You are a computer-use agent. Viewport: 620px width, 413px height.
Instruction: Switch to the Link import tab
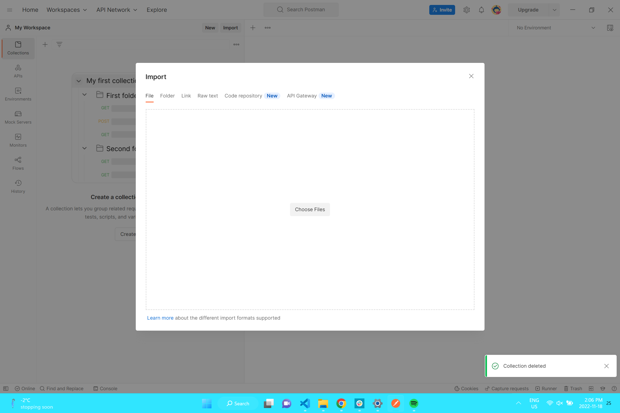(186, 96)
